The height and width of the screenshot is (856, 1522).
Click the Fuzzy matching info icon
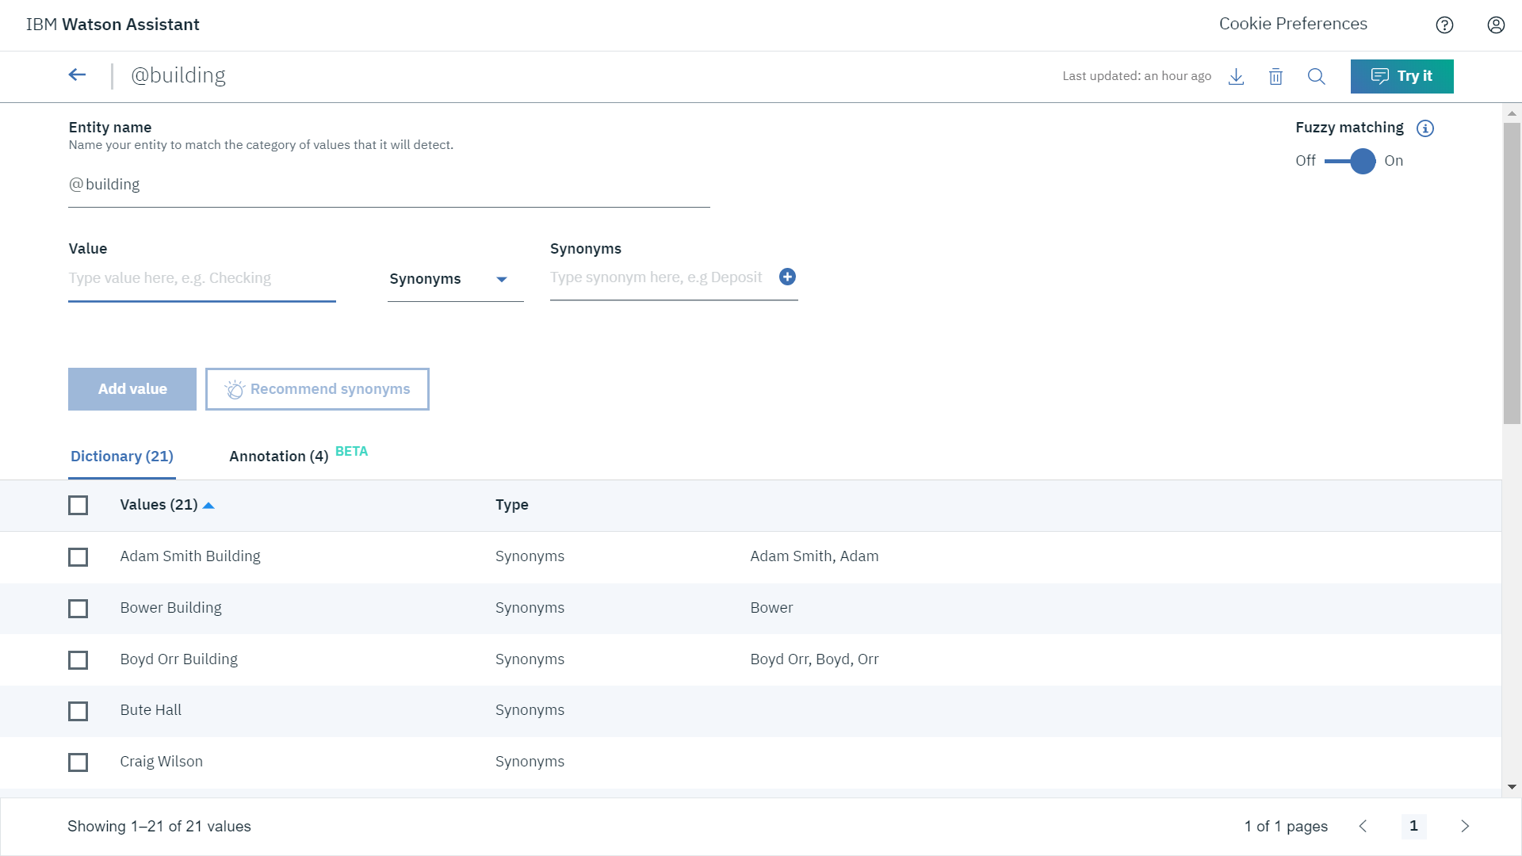click(x=1425, y=128)
